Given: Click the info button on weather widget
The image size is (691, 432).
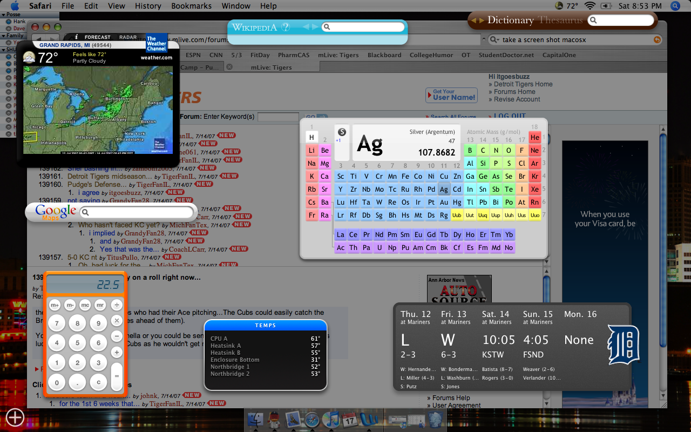Looking at the screenshot, I should (x=76, y=37).
